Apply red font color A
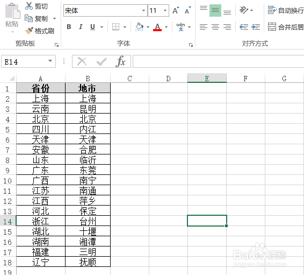This screenshot has height=275, width=304. tap(157, 27)
